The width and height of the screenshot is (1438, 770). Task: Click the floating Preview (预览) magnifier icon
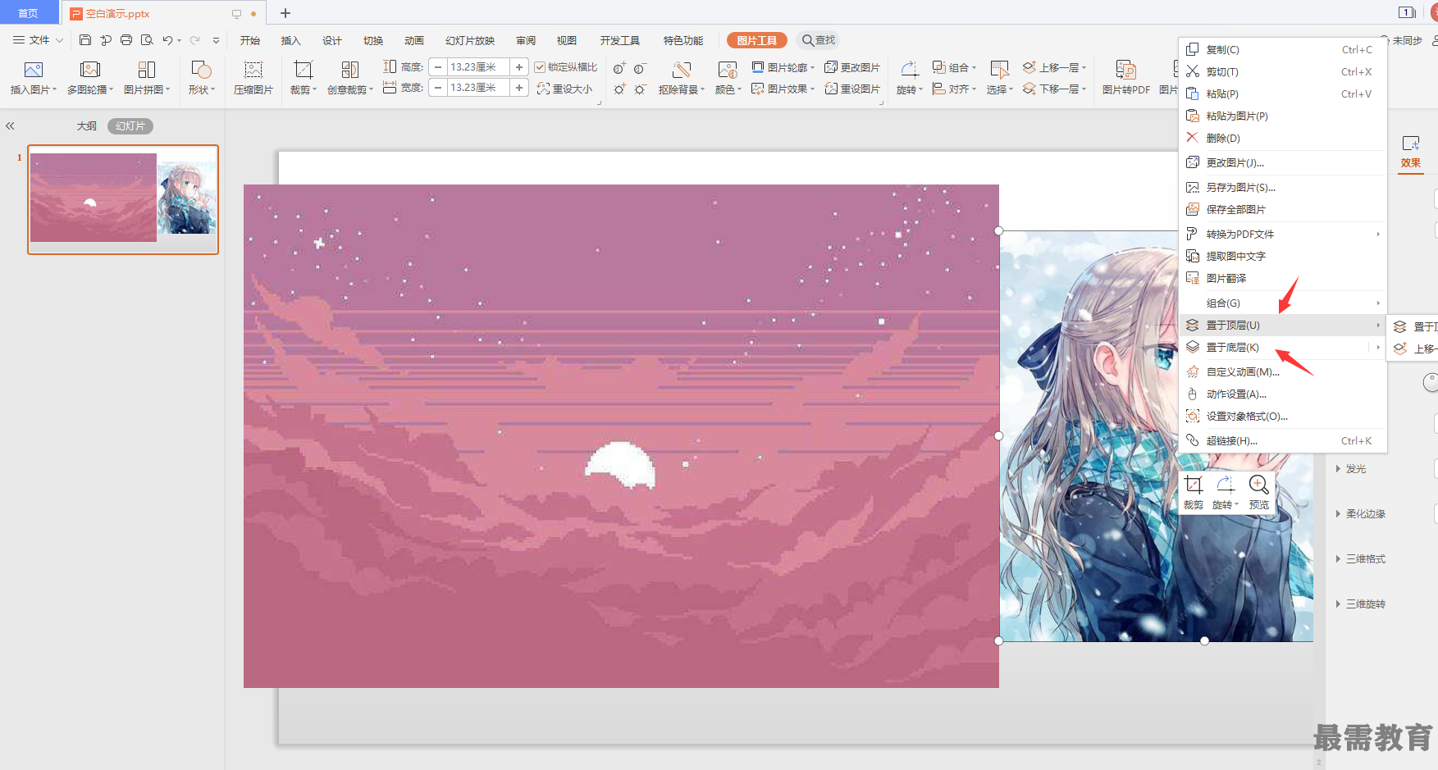[1259, 484]
